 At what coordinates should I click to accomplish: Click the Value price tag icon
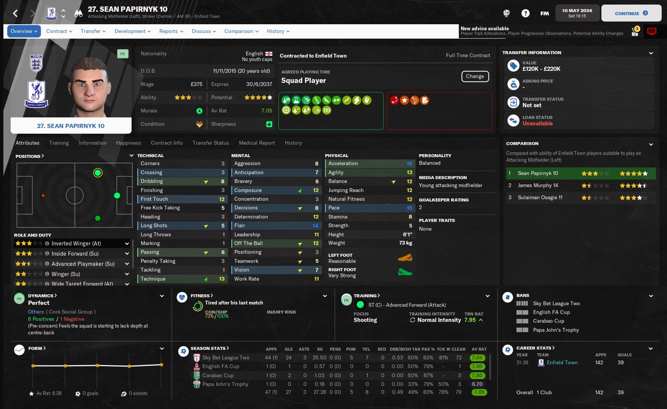513,66
